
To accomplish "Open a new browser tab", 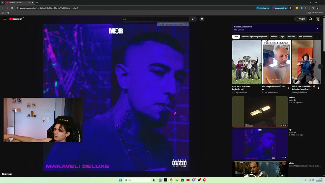I will tap(37, 3).
